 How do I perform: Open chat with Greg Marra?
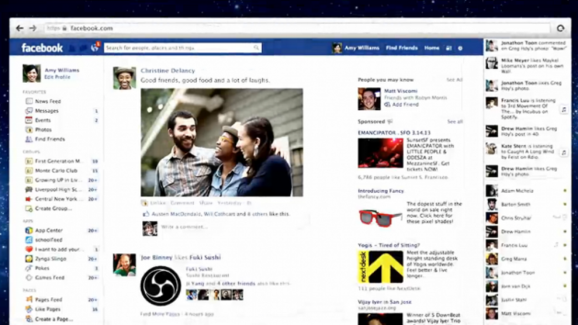(x=527, y=259)
